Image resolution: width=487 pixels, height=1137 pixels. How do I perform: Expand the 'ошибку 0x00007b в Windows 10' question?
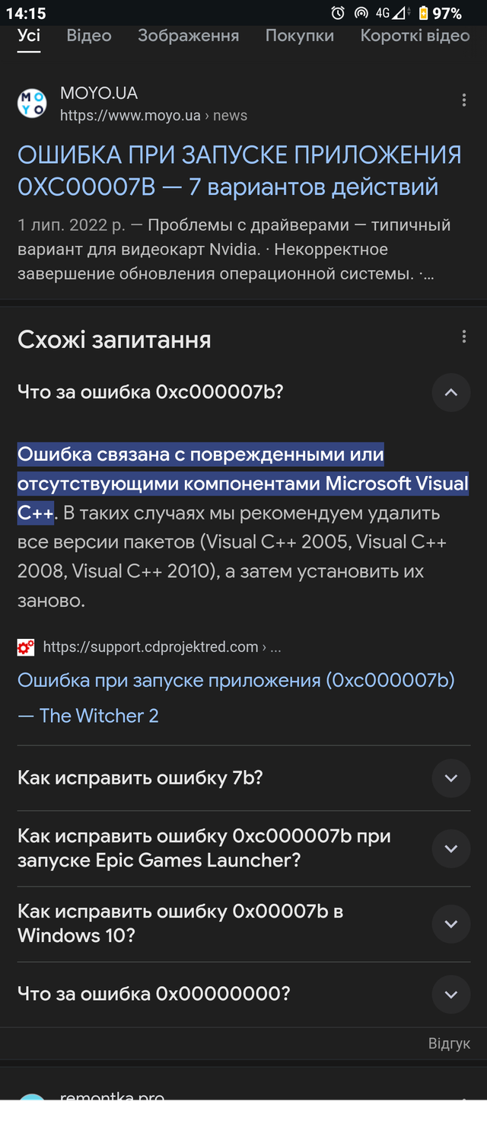[451, 924]
